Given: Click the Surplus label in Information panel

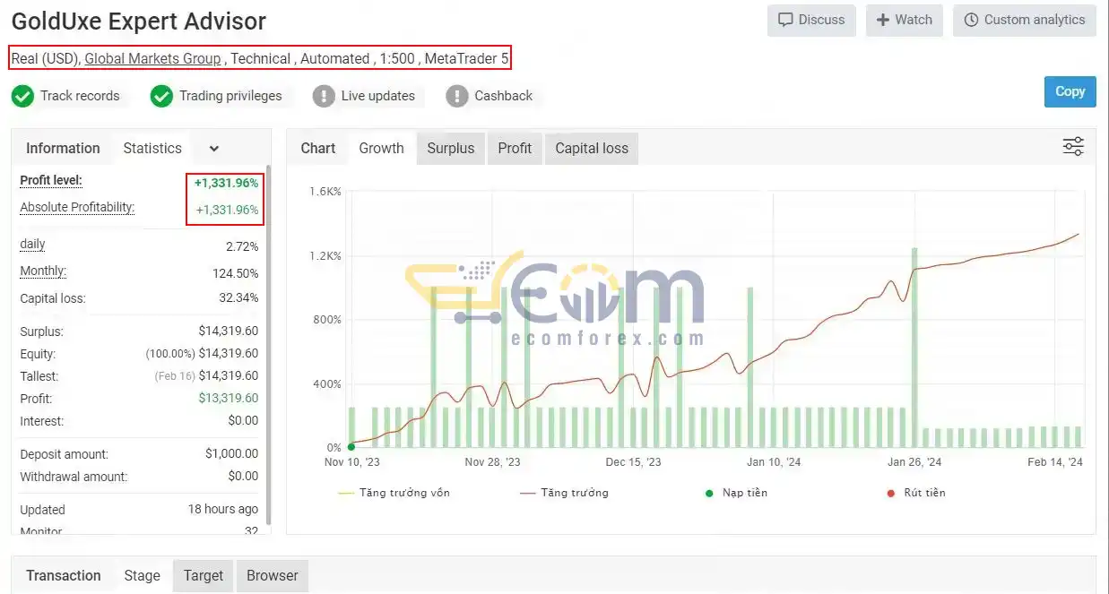Looking at the screenshot, I should tap(41, 331).
